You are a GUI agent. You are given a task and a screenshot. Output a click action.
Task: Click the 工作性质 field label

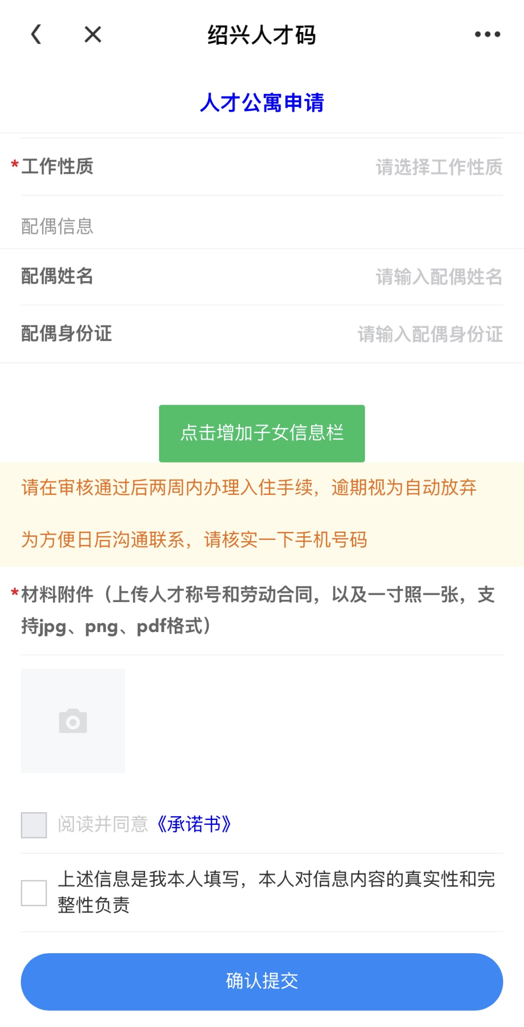coord(57,167)
